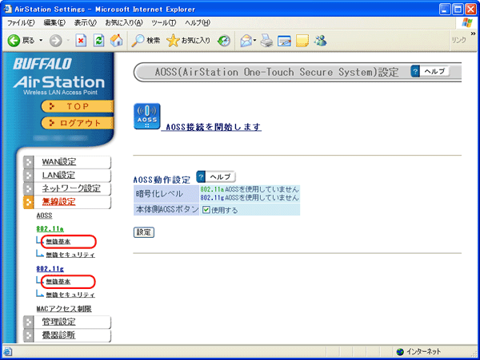Click the Print icon

point(266,40)
